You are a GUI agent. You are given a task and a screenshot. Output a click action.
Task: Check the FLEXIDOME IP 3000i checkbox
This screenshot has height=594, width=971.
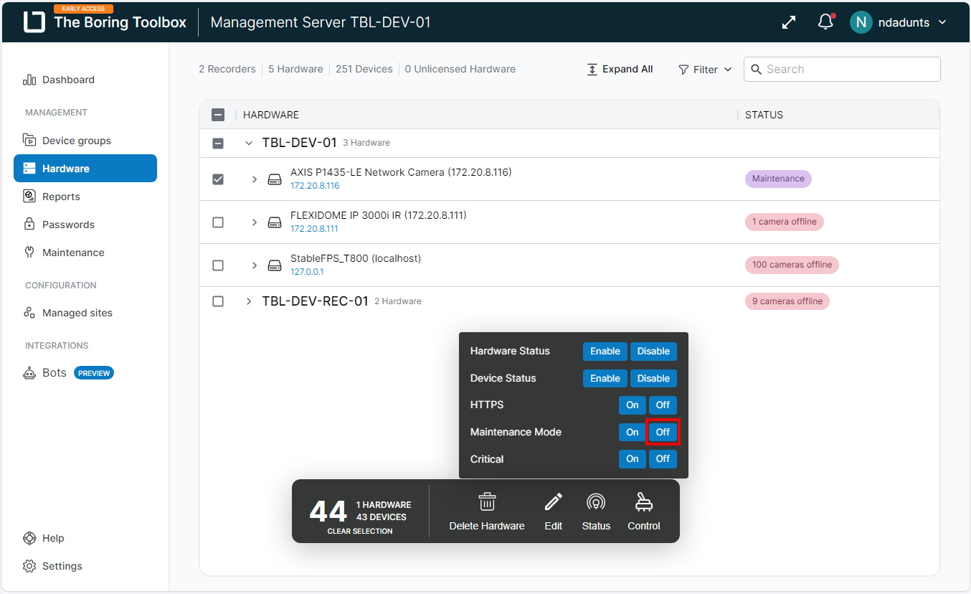(x=218, y=222)
